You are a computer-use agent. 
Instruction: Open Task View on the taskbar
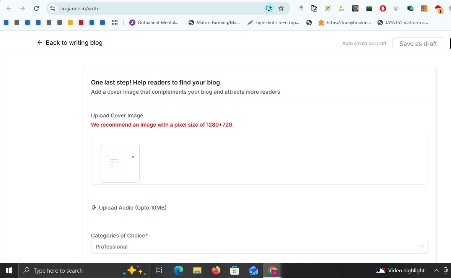point(159,270)
